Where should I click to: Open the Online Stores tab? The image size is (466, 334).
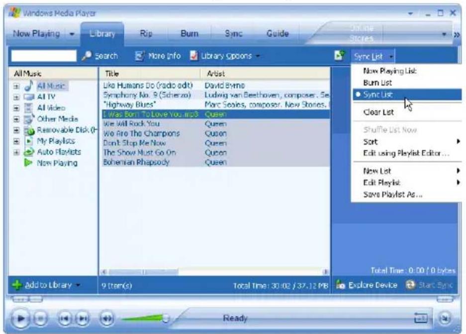pos(362,33)
